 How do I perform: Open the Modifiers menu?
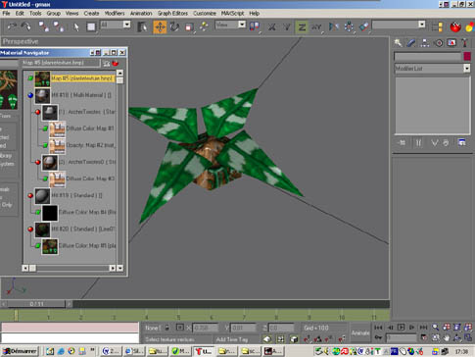(115, 14)
